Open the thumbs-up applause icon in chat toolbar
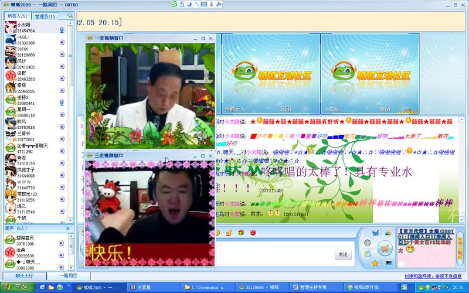 (229, 233)
